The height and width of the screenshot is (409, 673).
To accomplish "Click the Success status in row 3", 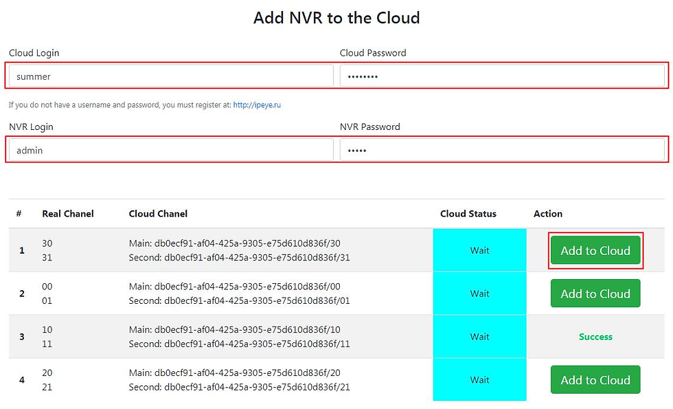I will click(595, 337).
